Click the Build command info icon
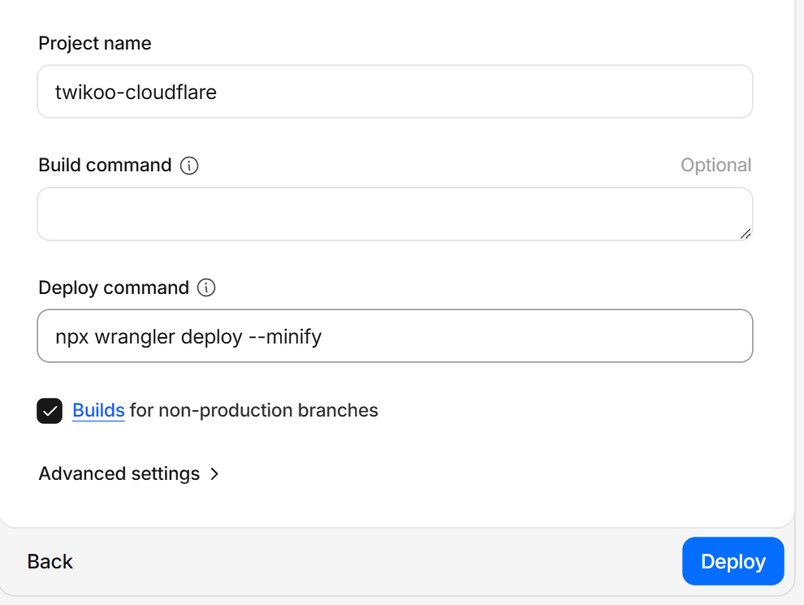The image size is (804, 605). click(x=189, y=166)
